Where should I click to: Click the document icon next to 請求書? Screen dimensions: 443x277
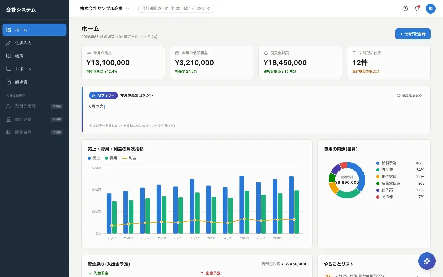[9, 82]
